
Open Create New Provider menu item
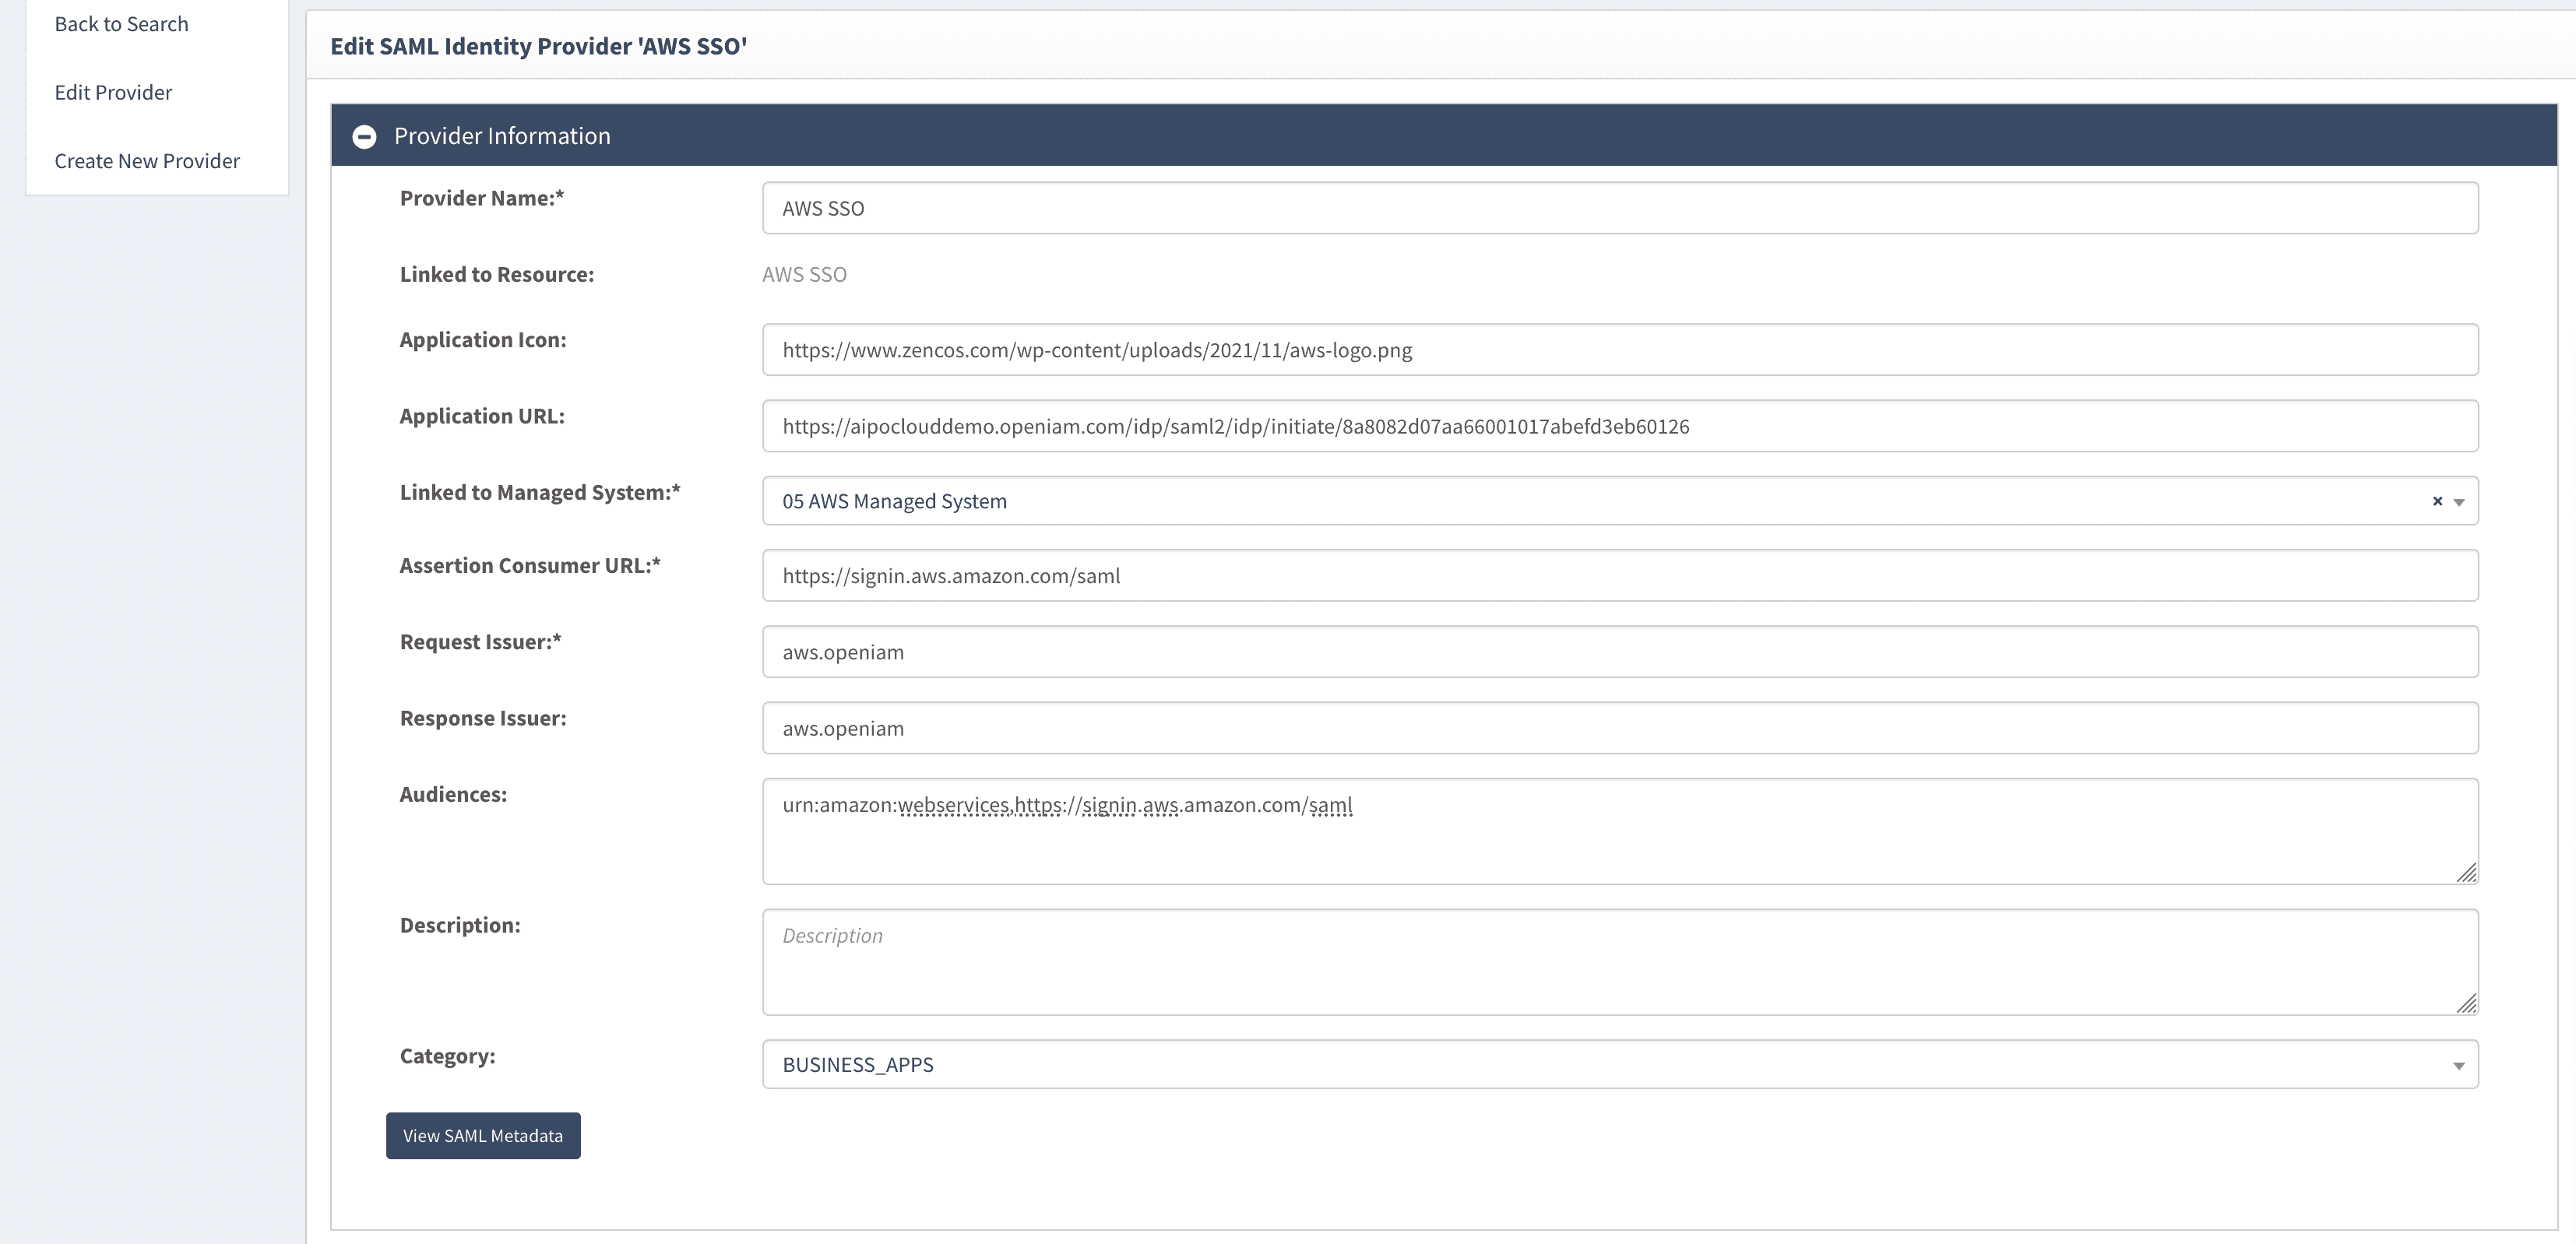[x=147, y=161]
